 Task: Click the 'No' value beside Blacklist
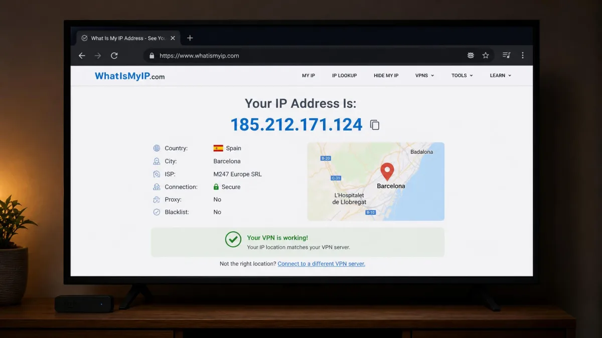[217, 212]
